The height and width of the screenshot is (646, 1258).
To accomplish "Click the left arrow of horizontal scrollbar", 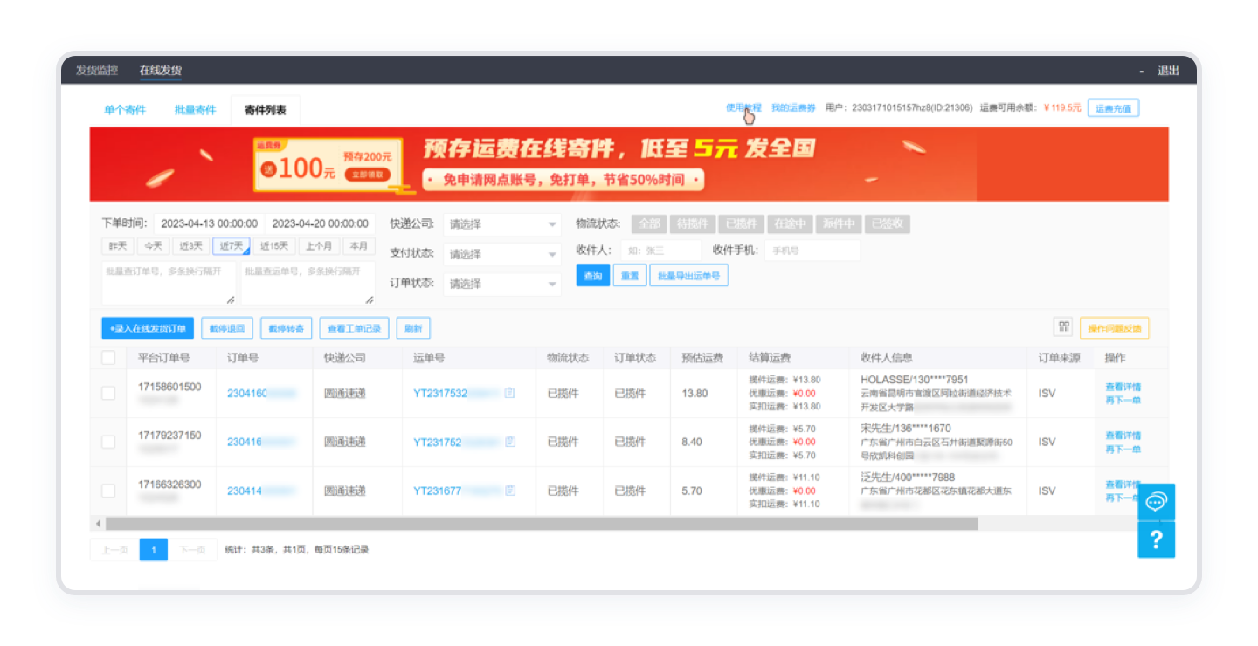I will pyautogui.click(x=98, y=524).
